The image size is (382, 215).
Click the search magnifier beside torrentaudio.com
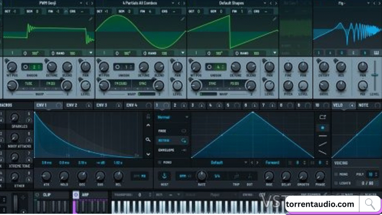pyautogui.click(x=370, y=204)
